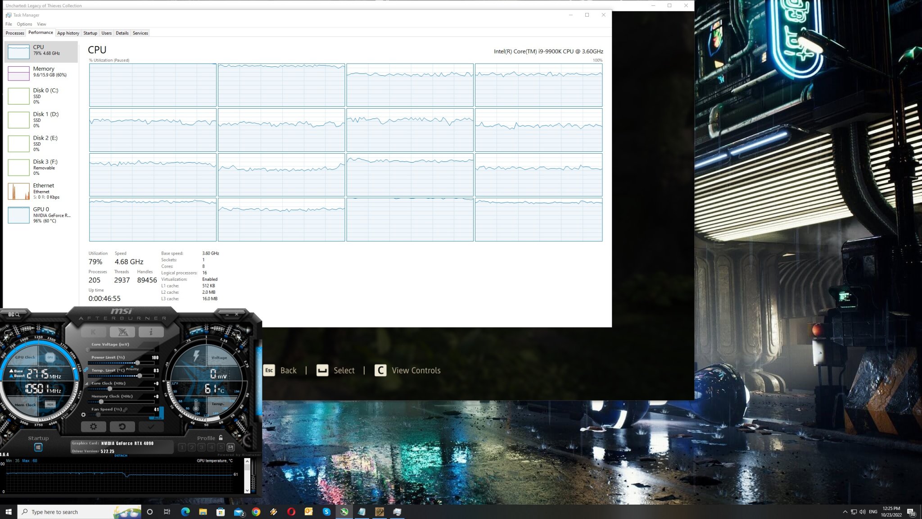Show hidden system tray icons
The width and height of the screenshot is (922, 519).
[x=845, y=512]
